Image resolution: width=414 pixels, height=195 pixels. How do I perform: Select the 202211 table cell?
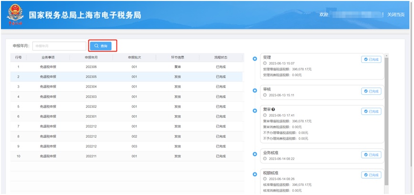point(91,156)
